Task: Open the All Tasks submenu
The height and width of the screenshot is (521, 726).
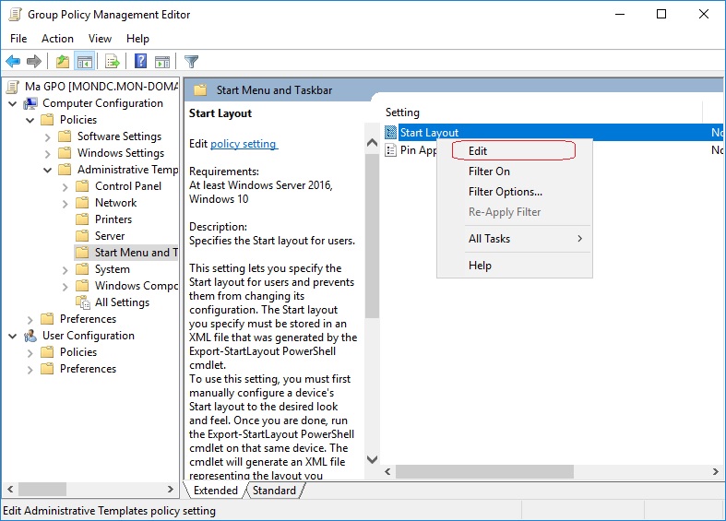Action: coord(514,239)
